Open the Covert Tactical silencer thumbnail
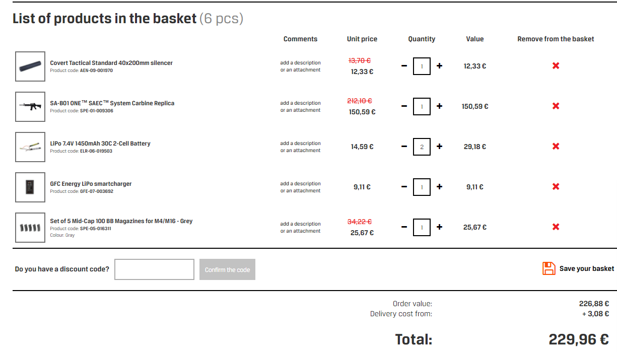This screenshot has width=617, height=352. [x=30, y=66]
